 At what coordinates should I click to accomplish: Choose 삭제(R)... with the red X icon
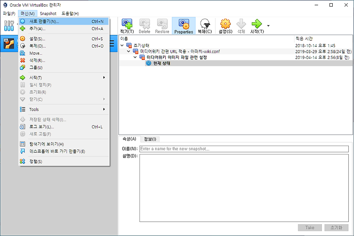coord(64,60)
